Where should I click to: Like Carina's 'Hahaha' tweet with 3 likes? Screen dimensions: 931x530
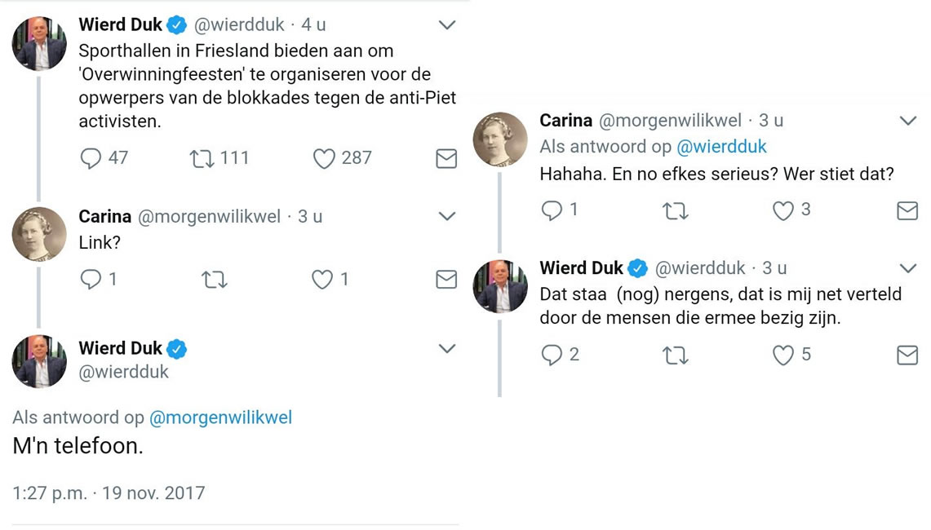[x=783, y=210]
